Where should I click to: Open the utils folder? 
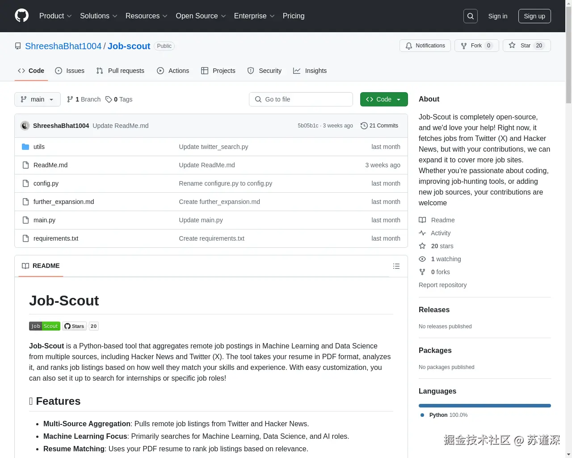click(39, 147)
